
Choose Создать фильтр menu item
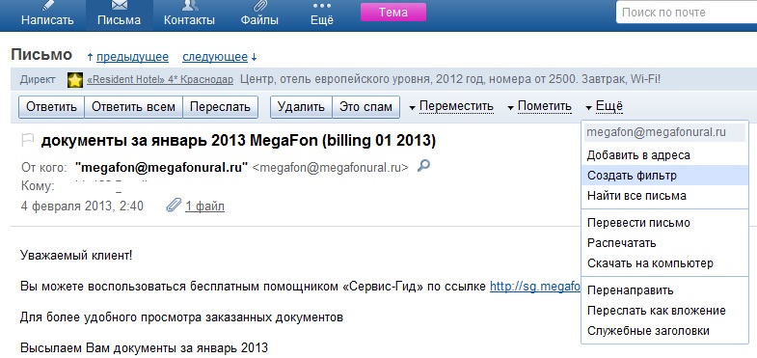click(x=665, y=176)
